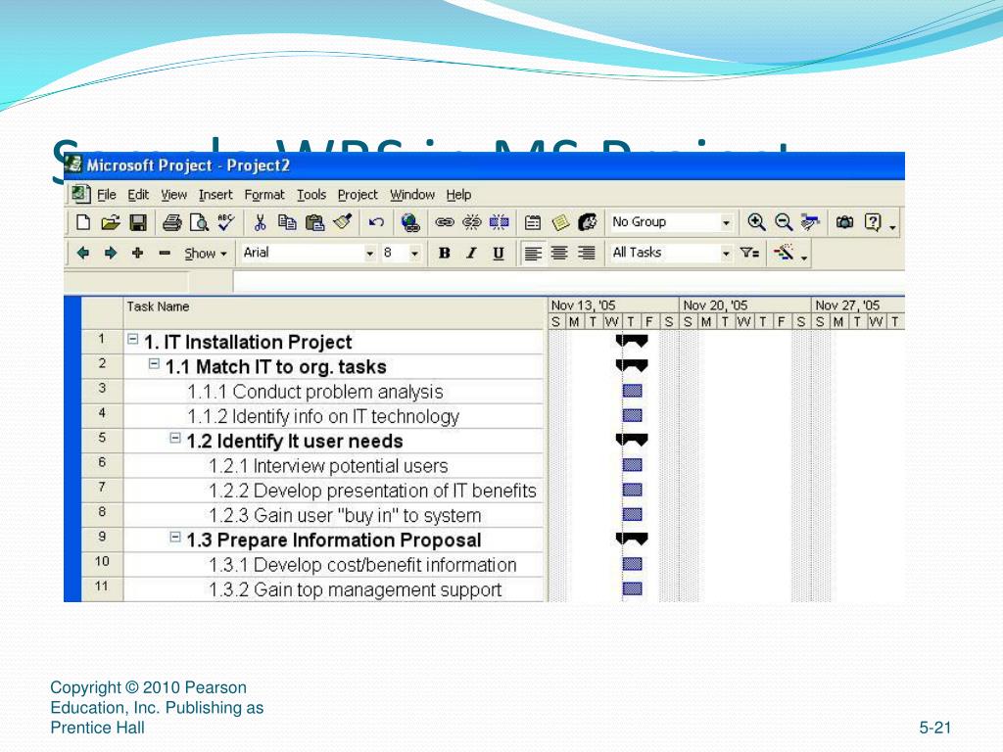The height and width of the screenshot is (752, 1003).
Task: Unlink tasks with broken chain icon
Action: point(471,222)
